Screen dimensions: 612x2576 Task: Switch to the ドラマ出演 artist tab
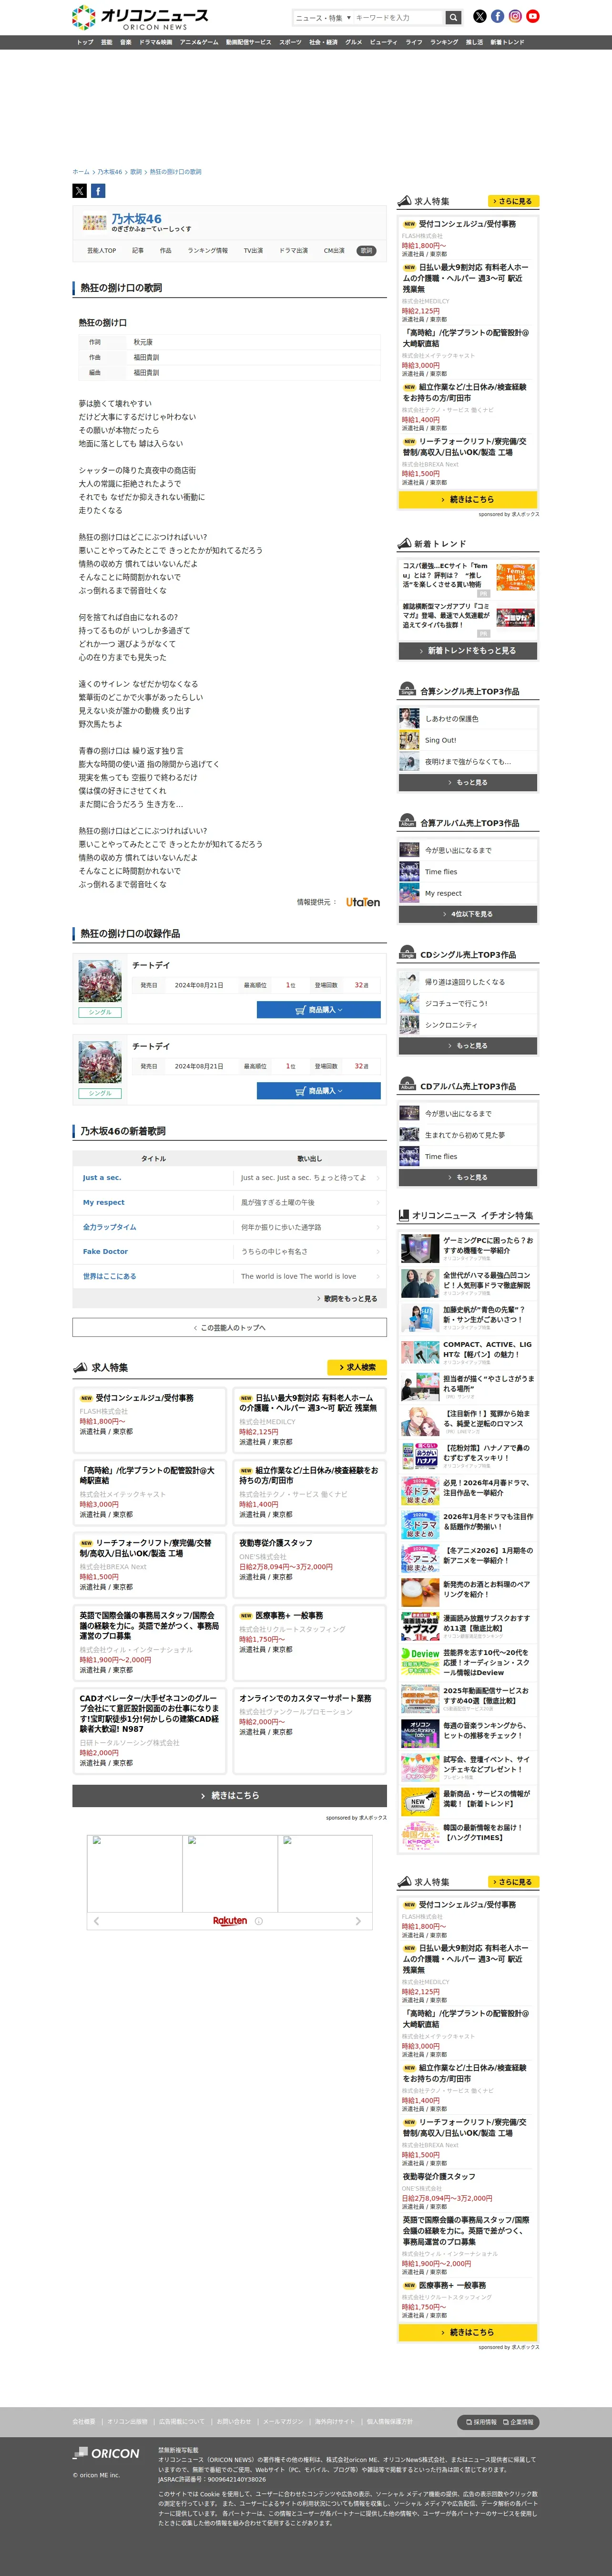click(x=293, y=251)
